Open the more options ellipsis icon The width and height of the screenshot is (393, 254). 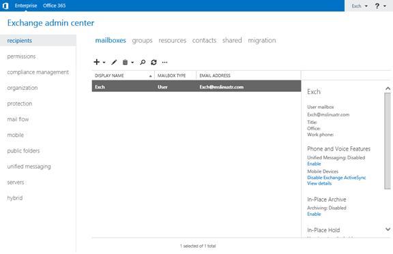coord(164,63)
